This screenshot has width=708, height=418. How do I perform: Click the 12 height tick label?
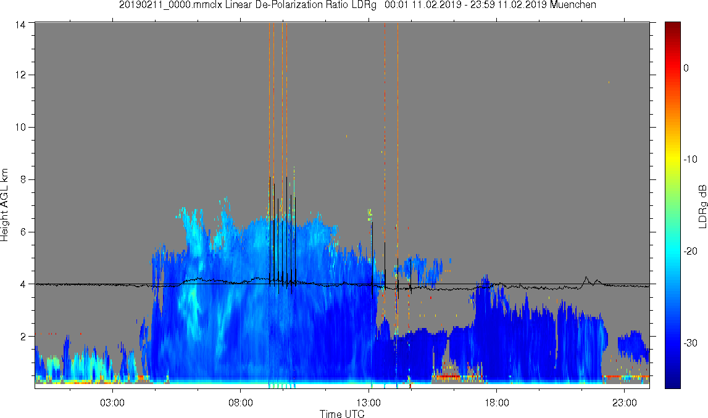20,75
